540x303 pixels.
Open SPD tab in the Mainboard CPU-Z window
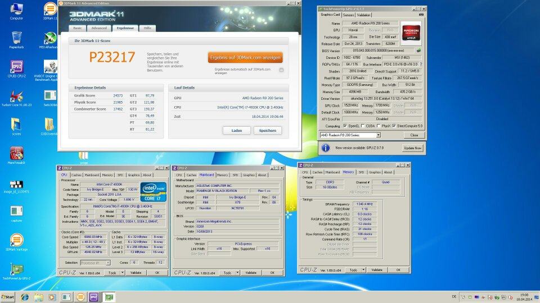coord(235,175)
